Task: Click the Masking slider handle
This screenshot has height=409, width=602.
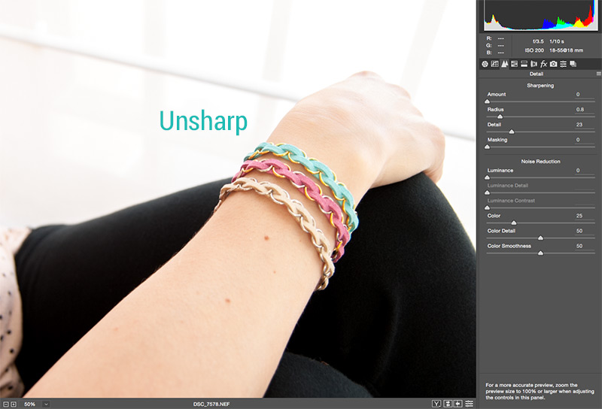Action: click(x=487, y=147)
